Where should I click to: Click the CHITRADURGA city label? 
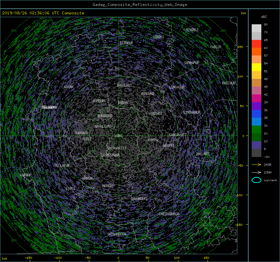(169, 214)
